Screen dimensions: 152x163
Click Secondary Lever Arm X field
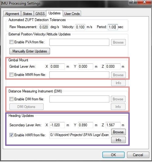(x=57, y=125)
